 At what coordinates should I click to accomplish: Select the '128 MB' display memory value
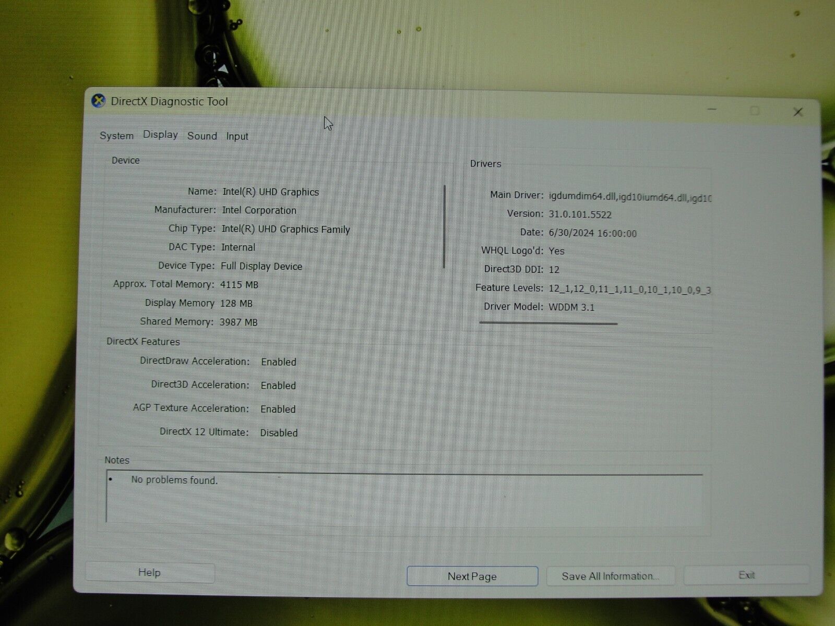(236, 304)
